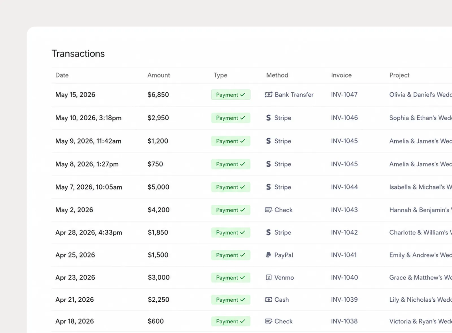Sort by the Date column header
Viewport: 452px width, 333px height.
pos(62,75)
